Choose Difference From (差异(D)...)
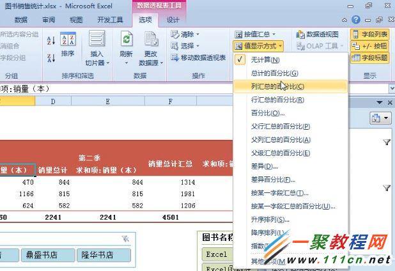Viewport: 395px width, 271px height. click(x=291, y=166)
